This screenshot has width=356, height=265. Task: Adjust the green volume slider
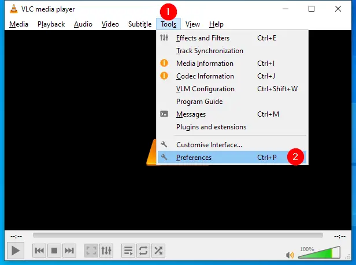pos(319,252)
